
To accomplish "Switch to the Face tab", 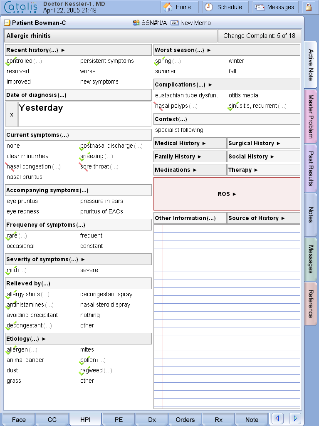I will point(19,419).
